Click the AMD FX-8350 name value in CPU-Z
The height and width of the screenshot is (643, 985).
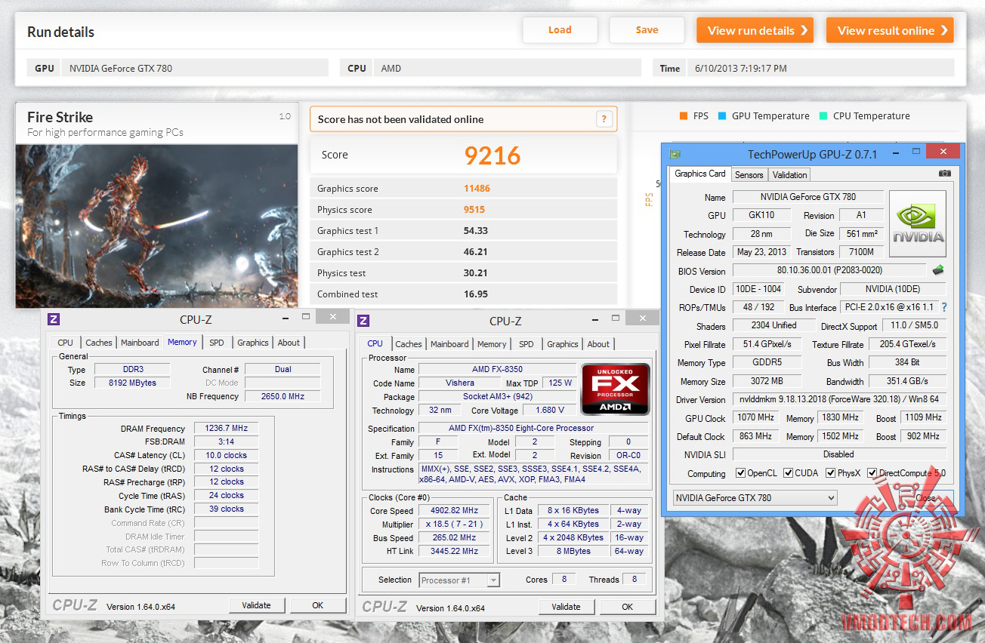pyautogui.click(x=497, y=370)
